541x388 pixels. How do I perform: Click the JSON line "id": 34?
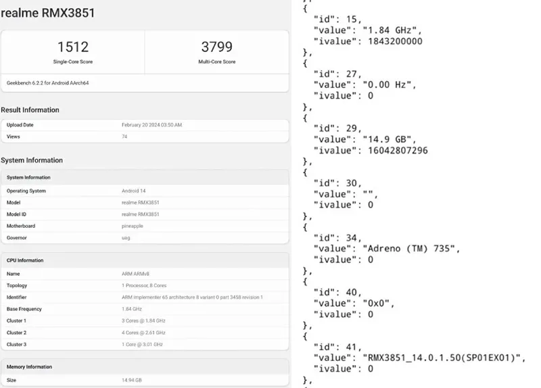click(337, 238)
